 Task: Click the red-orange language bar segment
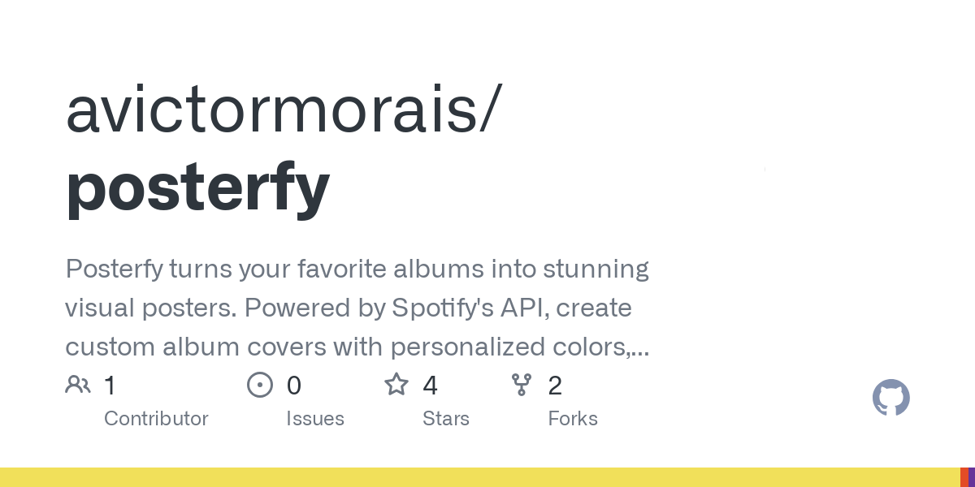964,477
